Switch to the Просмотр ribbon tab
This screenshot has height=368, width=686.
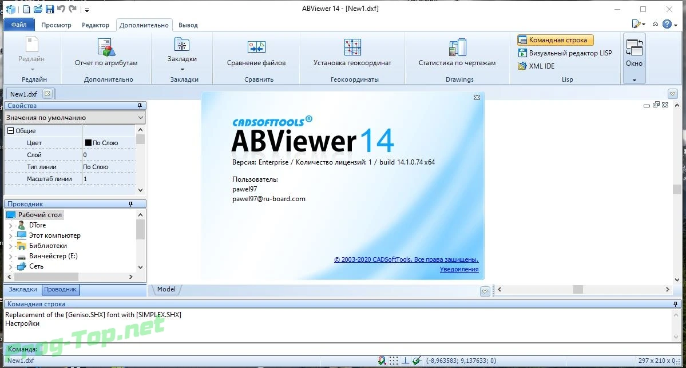click(56, 25)
